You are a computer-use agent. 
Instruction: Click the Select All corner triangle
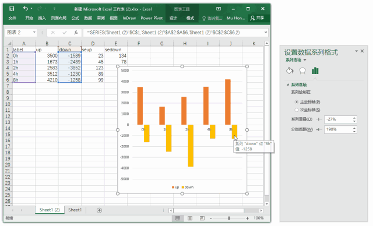9,44
